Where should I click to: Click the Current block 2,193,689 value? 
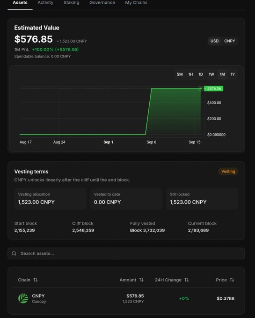[198, 231]
